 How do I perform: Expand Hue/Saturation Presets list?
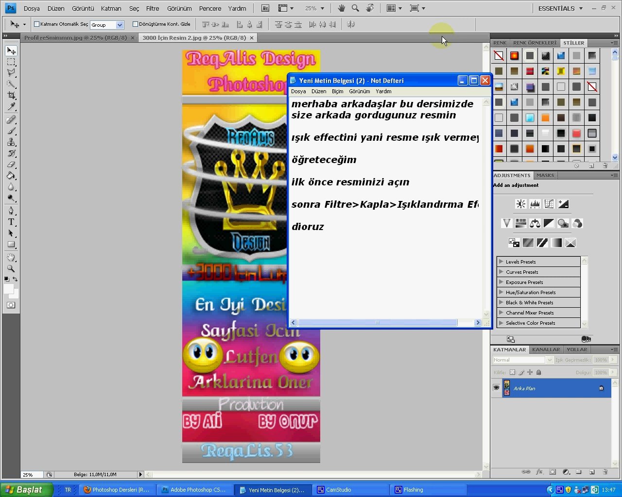tap(501, 292)
